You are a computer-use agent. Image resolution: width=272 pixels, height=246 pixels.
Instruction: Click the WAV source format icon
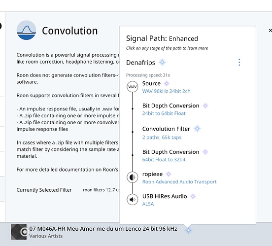click(x=133, y=87)
